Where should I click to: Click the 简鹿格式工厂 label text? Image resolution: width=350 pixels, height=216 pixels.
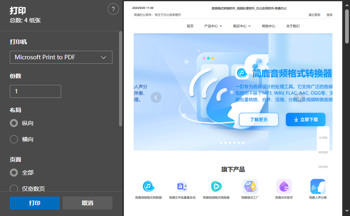click(250, 198)
